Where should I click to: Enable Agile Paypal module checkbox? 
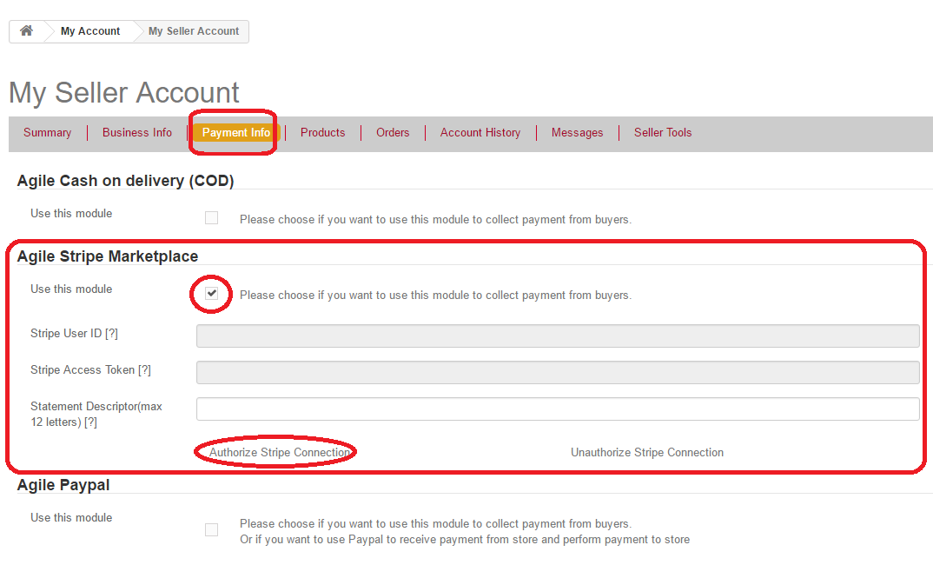(x=211, y=530)
